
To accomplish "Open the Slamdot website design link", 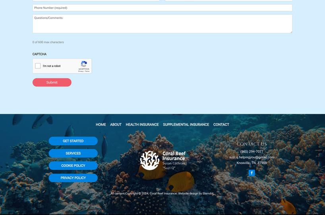I will click(x=208, y=194).
